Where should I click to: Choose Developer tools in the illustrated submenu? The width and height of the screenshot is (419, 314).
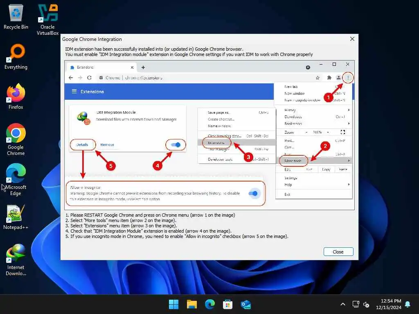pyautogui.click(x=220, y=159)
